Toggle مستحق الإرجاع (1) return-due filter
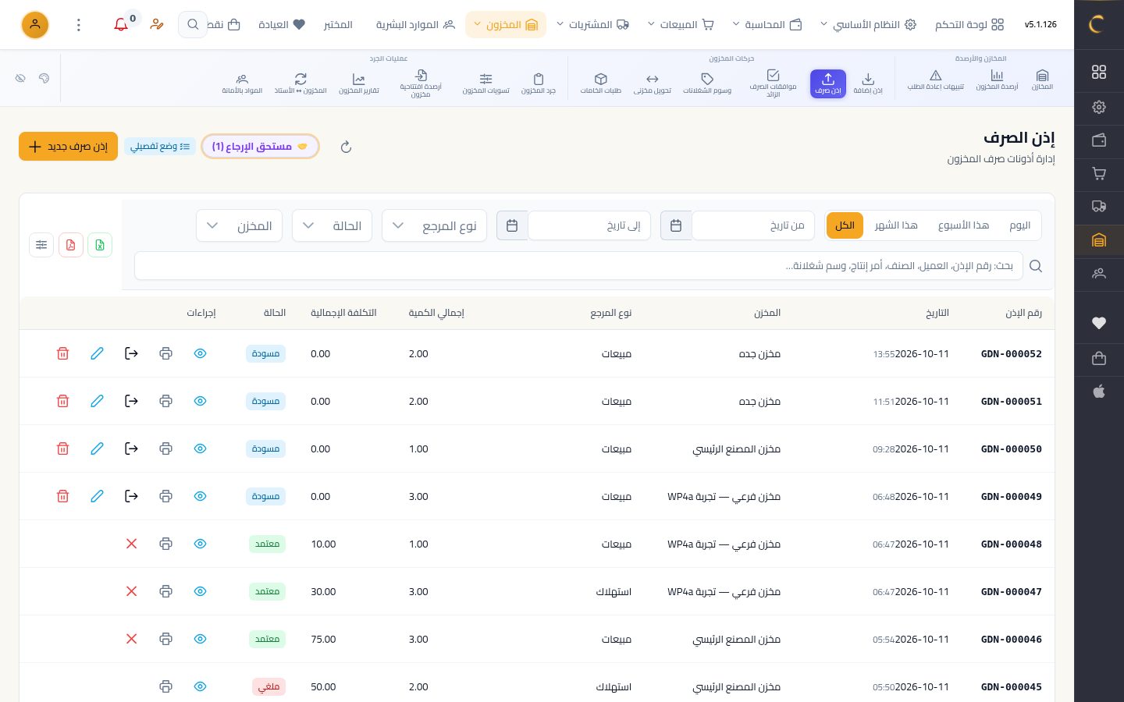This screenshot has width=1124, height=702. 260,147
